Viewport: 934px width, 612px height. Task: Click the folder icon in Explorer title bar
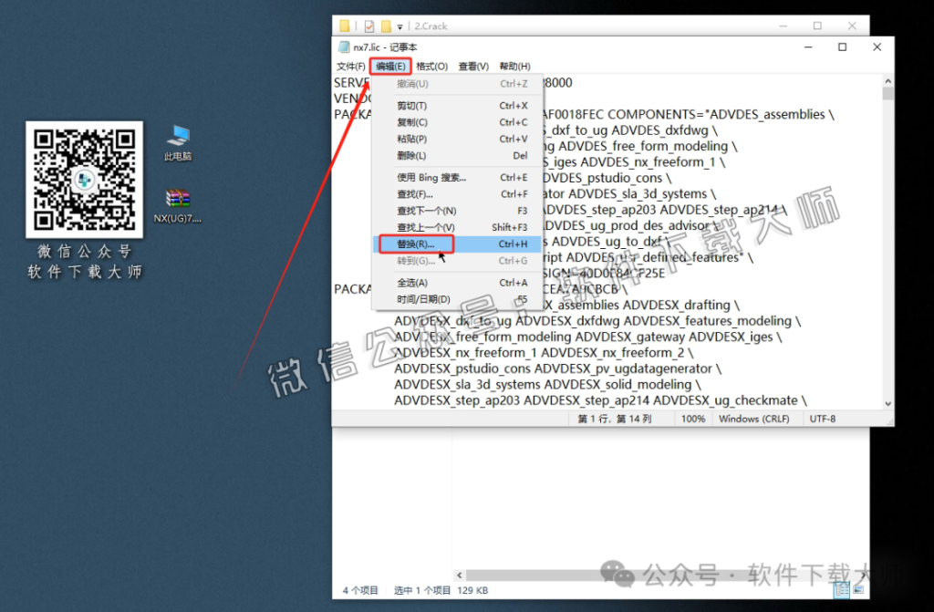(345, 26)
